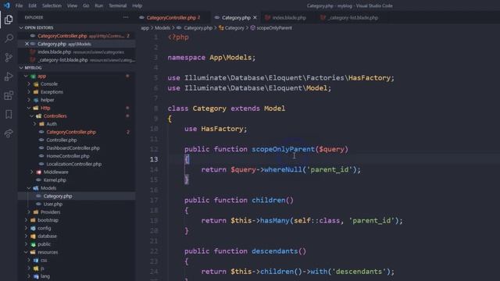Collapse the Open Editors section
This screenshot has width=500, height=281.
tap(21, 28)
